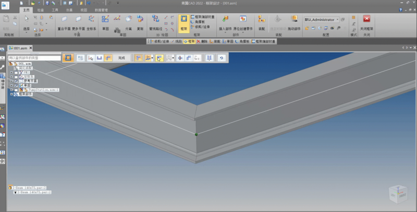The height and width of the screenshot is (212, 417).
Task: Toggle the 参考平面 checkbox in tree
Action: point(16,81)
